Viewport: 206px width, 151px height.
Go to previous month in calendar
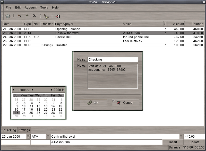[14, 90]
